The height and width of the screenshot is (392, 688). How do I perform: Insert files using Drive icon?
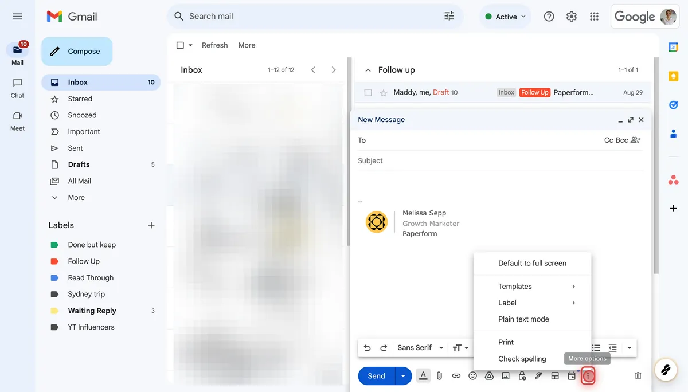pyautogui.click(x=489, y=376)
